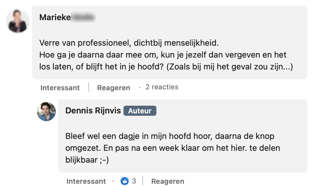Image resolution: width=314 pixels, height=187 pixels.
Task: Open the reaction count of 3
Action: point(134,181)
